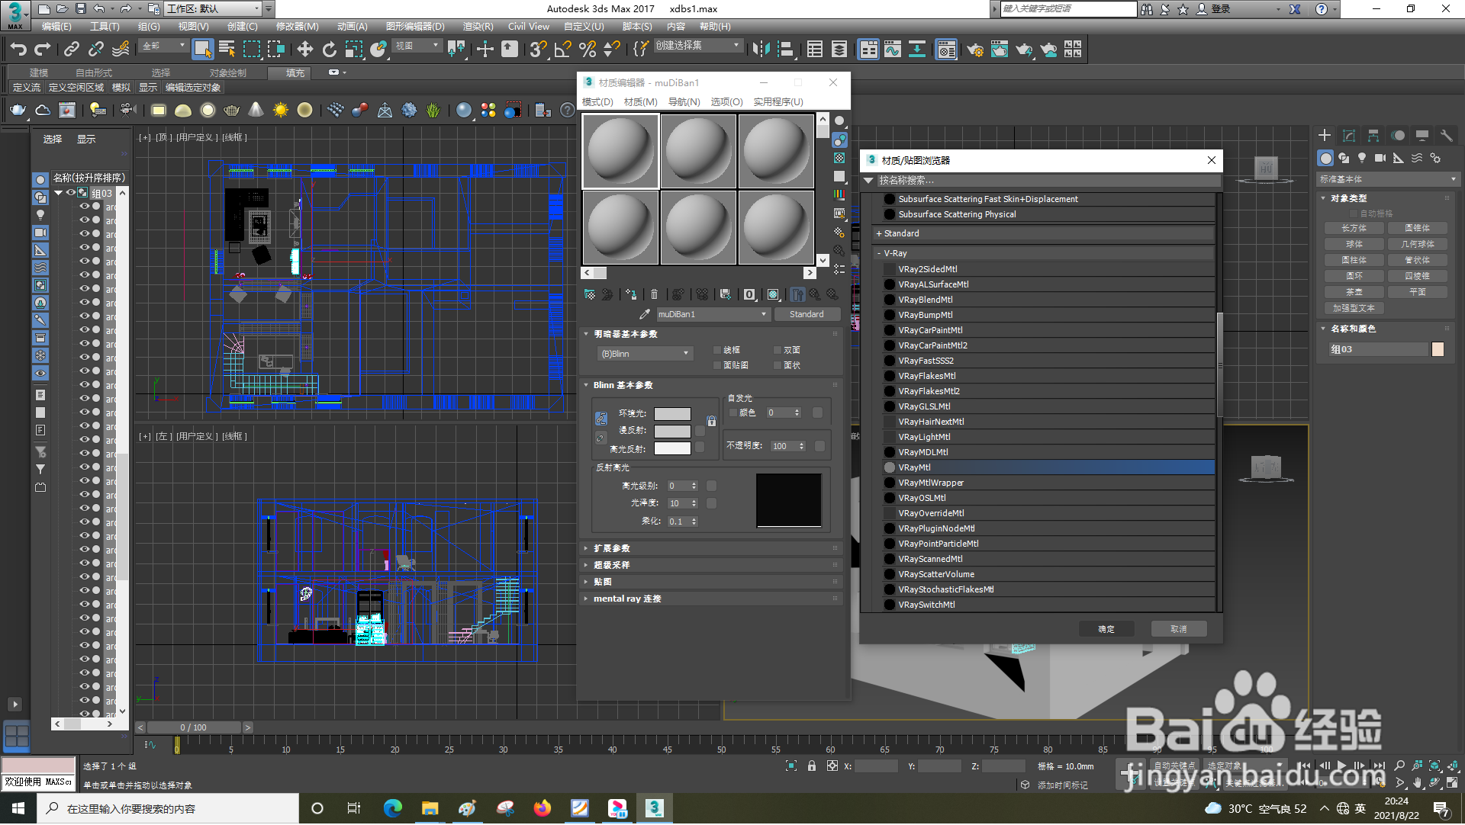Click the Redo arrow in main toolbar
The height and width of the screenshot is (825, 1465).
point(43,50)
